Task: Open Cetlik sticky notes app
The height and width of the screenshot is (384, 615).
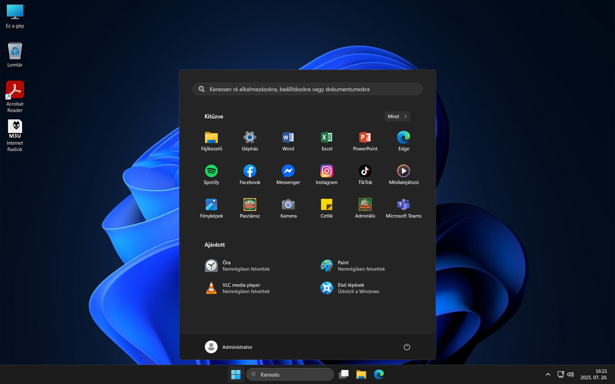Action: click(326, 209)
